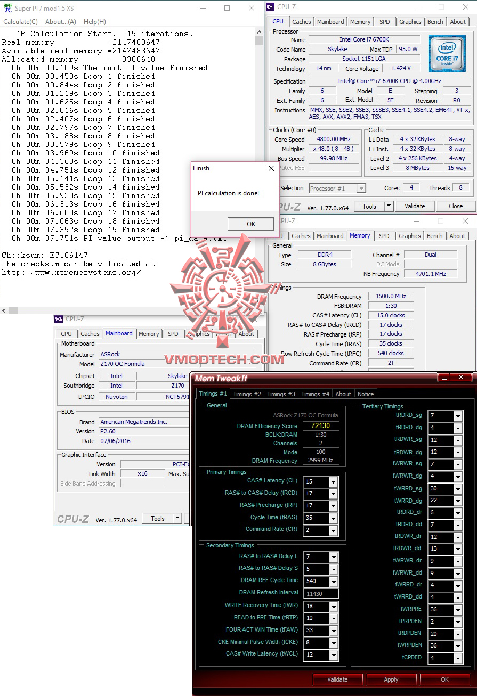The width and height of the screenshot is (477, 696).
Task: Click the CPU-Z title bar icon
Action: pyautogui.click(x=270, y=6)
